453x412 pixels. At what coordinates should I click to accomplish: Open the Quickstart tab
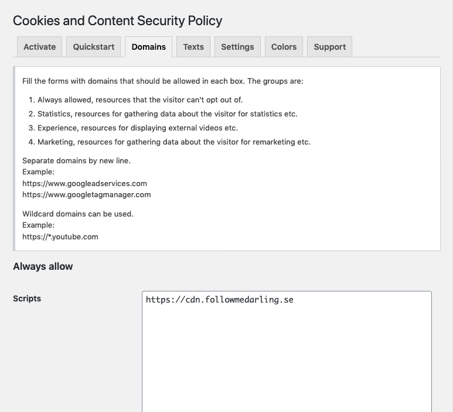click(94, 47)
